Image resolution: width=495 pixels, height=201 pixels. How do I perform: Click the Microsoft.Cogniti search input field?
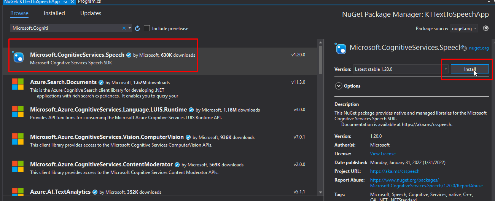(x=65, y=28)
